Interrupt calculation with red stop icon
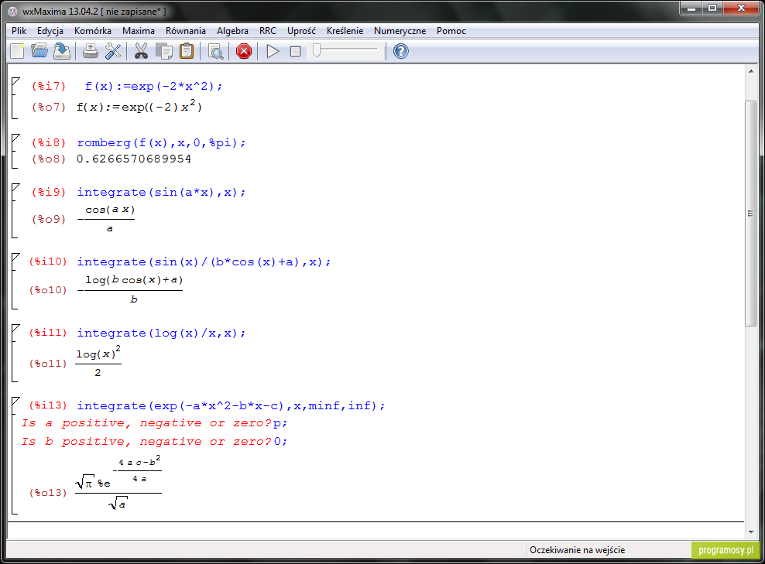Screen dimensions: 765x564 pos(243,51)
